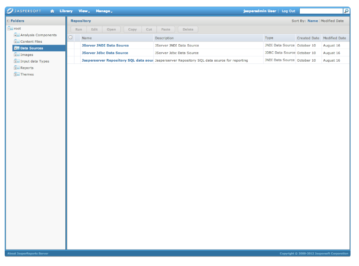359x266 pixels.
Task: Click the Jaspersoft logo
Action: click(25, 11)
